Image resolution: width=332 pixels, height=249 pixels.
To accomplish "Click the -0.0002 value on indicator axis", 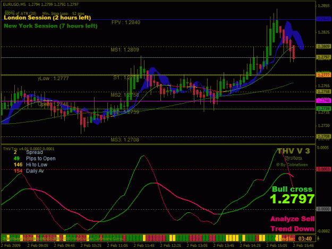I will pyautogui.click(x=322, y=231).
